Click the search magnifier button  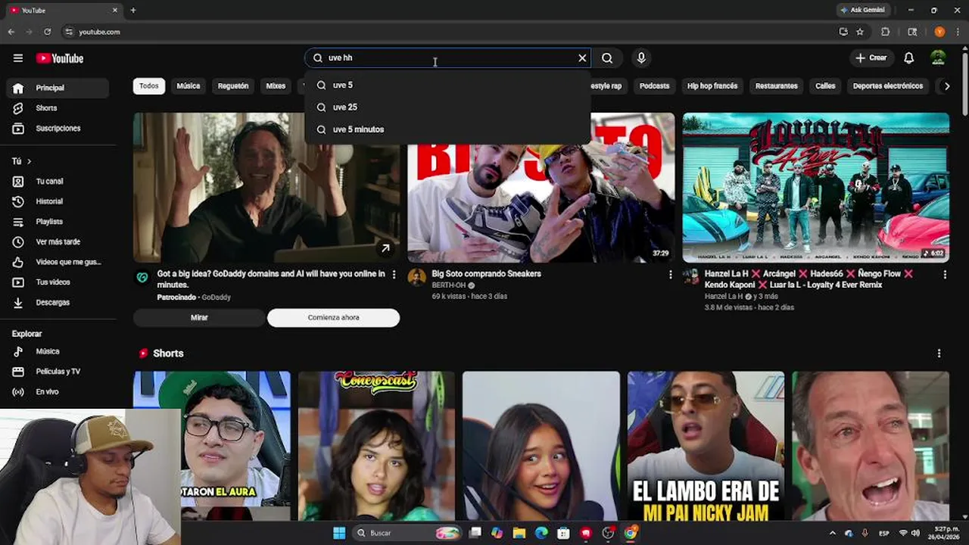(607, 58)
